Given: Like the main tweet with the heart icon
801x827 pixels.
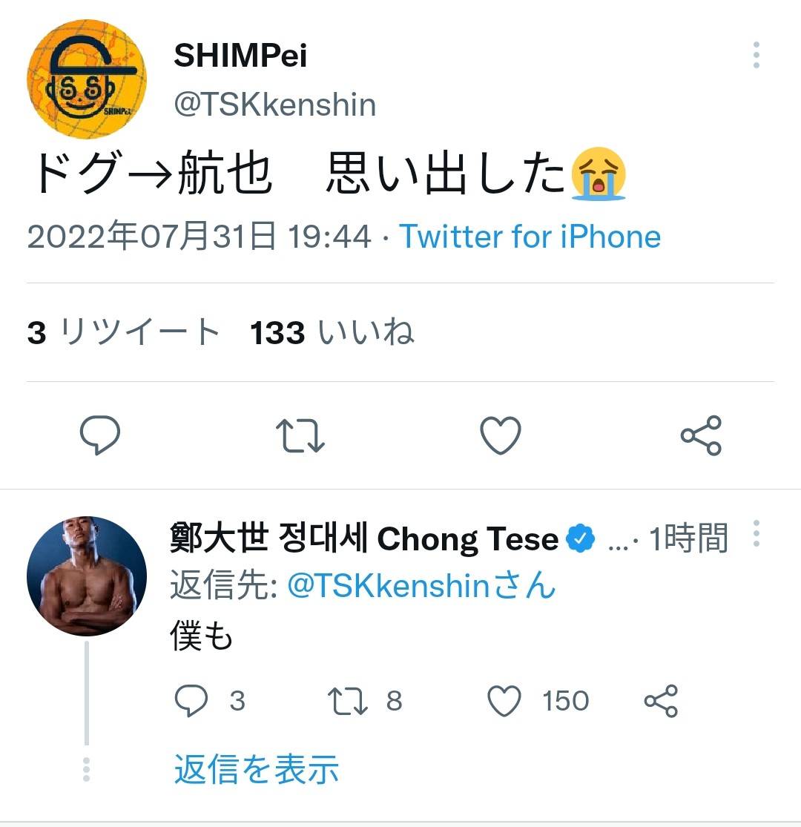Looking at the screenshot, I should (501, 435).
